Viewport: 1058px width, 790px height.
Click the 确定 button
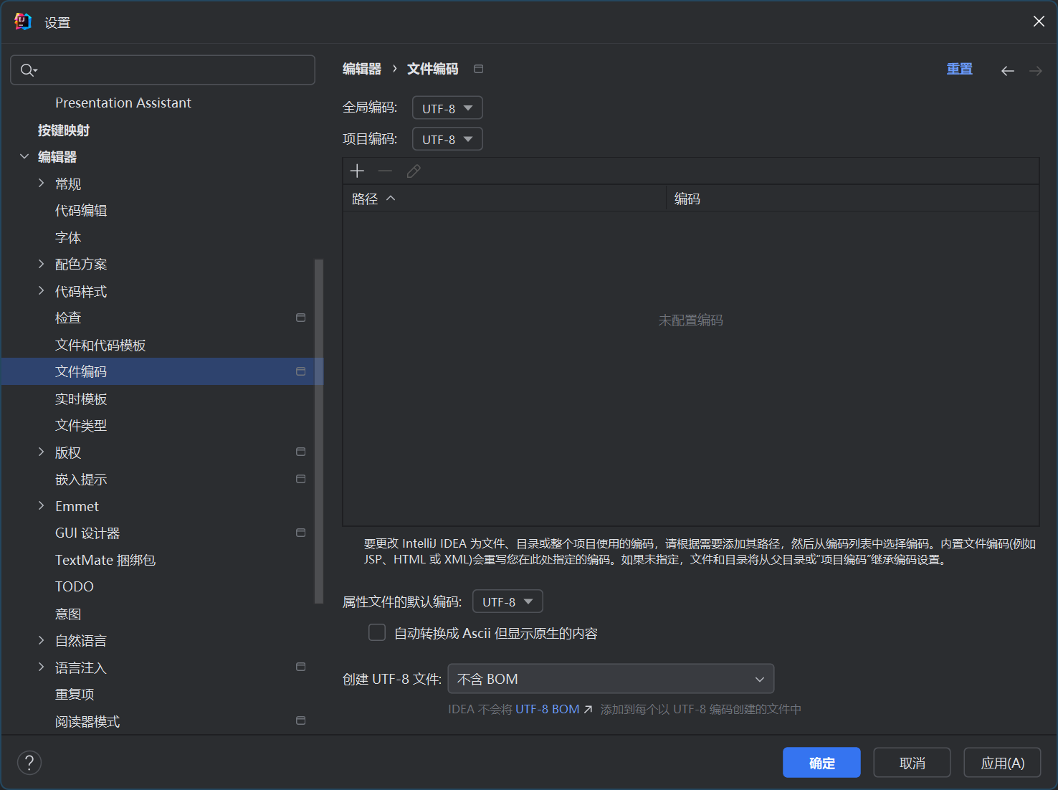pyautogui.click(x=821, y=763)
